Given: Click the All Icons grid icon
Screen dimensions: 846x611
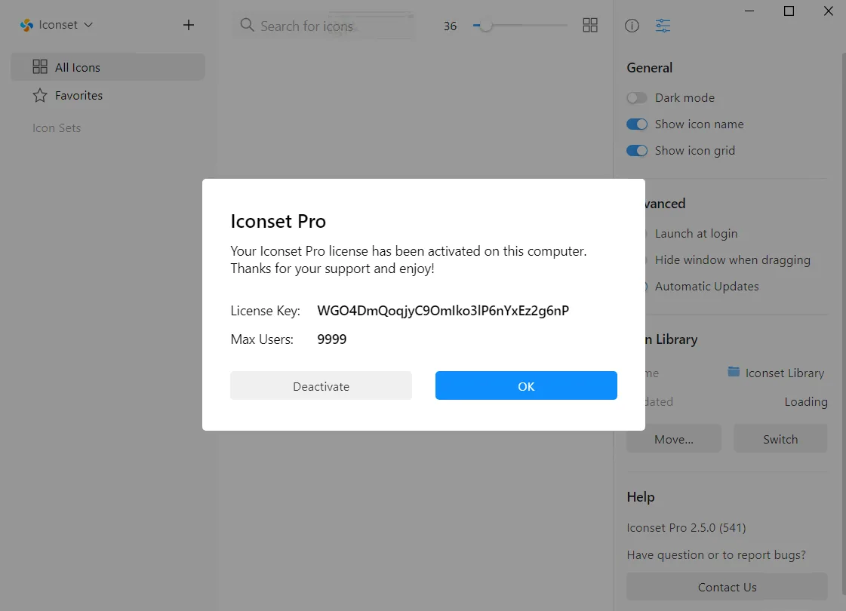Looking at the screenshot, I should (40, 66).
